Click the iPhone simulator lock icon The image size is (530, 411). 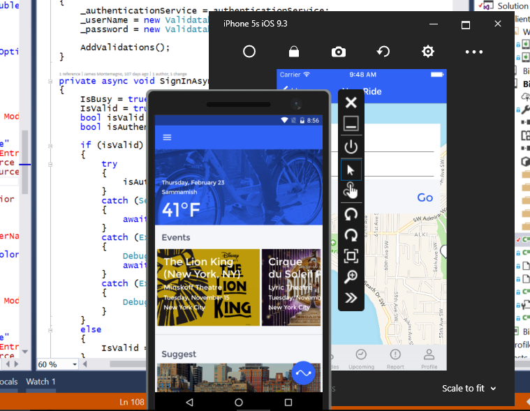click(294, 52)
